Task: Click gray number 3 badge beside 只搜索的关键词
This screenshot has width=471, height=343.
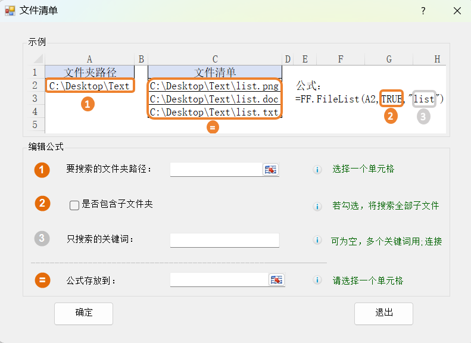Action: click(42, 239)
